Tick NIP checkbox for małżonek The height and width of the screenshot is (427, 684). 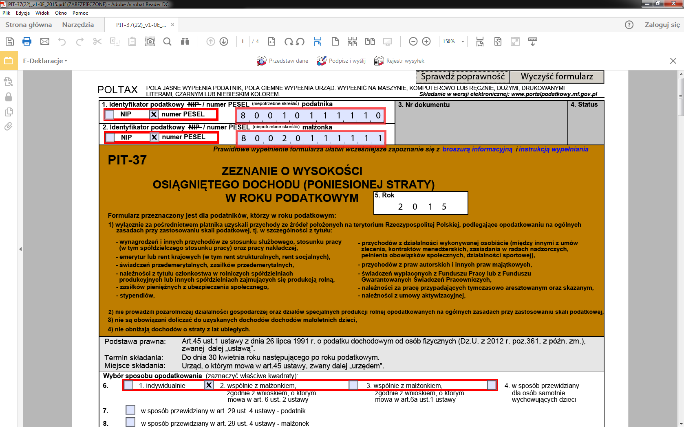(110, 138)
